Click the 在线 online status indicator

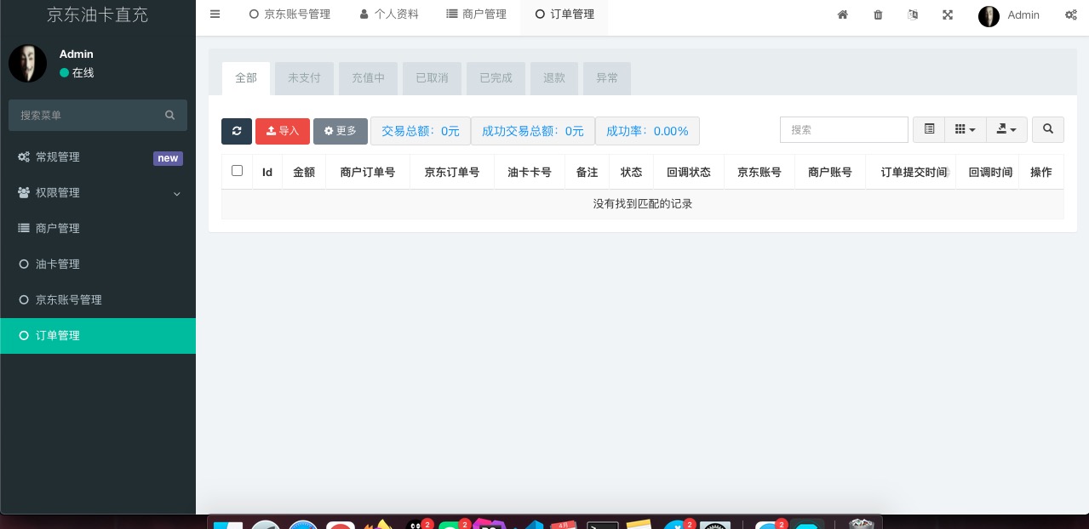point(77,73)
